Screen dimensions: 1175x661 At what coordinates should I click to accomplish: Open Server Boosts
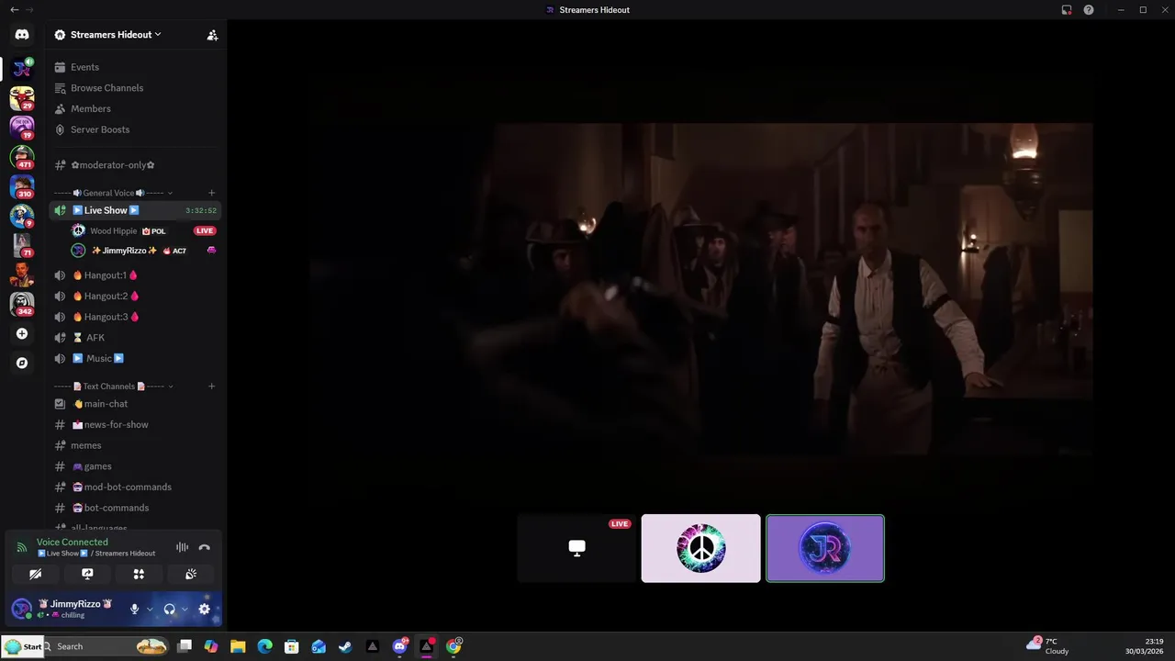[x=136, y=129]
